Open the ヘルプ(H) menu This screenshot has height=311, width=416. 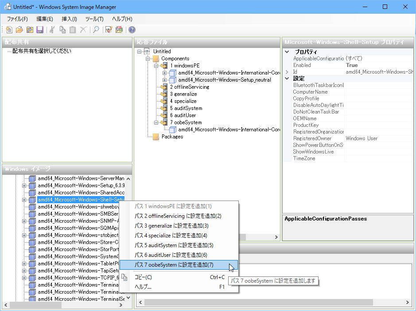tap(122, 19)
